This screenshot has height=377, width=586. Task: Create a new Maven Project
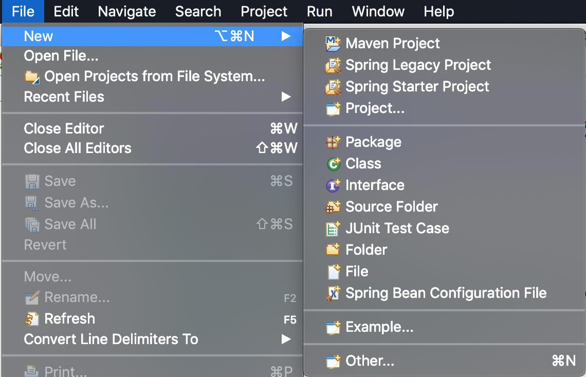pyautogui.click(x=444, y=44)
